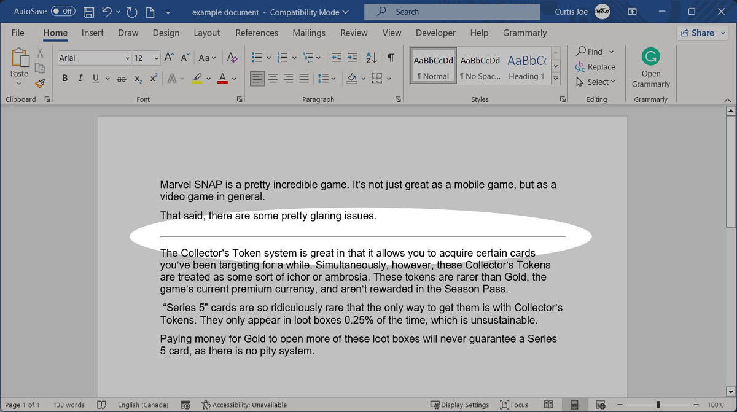Image resolution: width=737 pixels, height=412 pixels.
Task: Click Align Right icon
Action: pyautogui.click(x=288, y=79)
